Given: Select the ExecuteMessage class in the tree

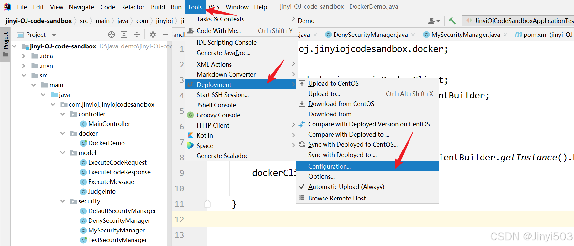Looking at the screenshot, I should [x=111, y=182].
